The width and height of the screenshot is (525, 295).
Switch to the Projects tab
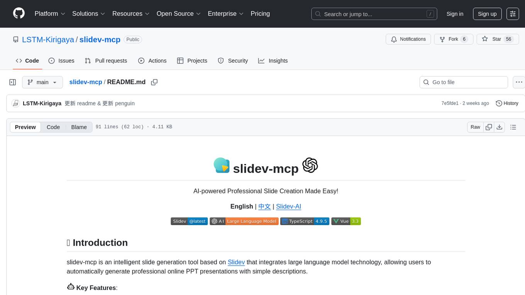(192, 61)
